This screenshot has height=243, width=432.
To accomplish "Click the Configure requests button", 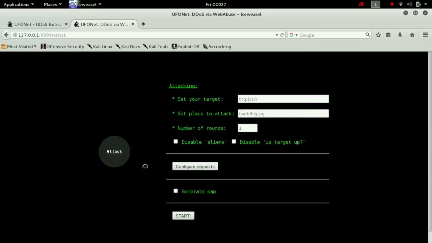I will tap(195, 166).
